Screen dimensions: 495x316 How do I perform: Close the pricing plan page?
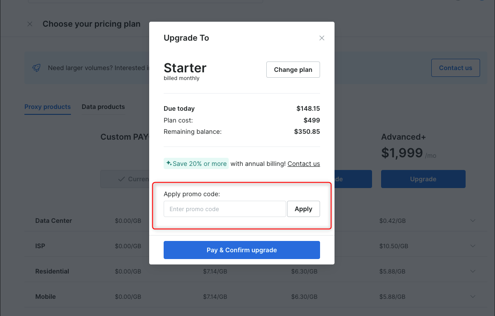point(30,24)
